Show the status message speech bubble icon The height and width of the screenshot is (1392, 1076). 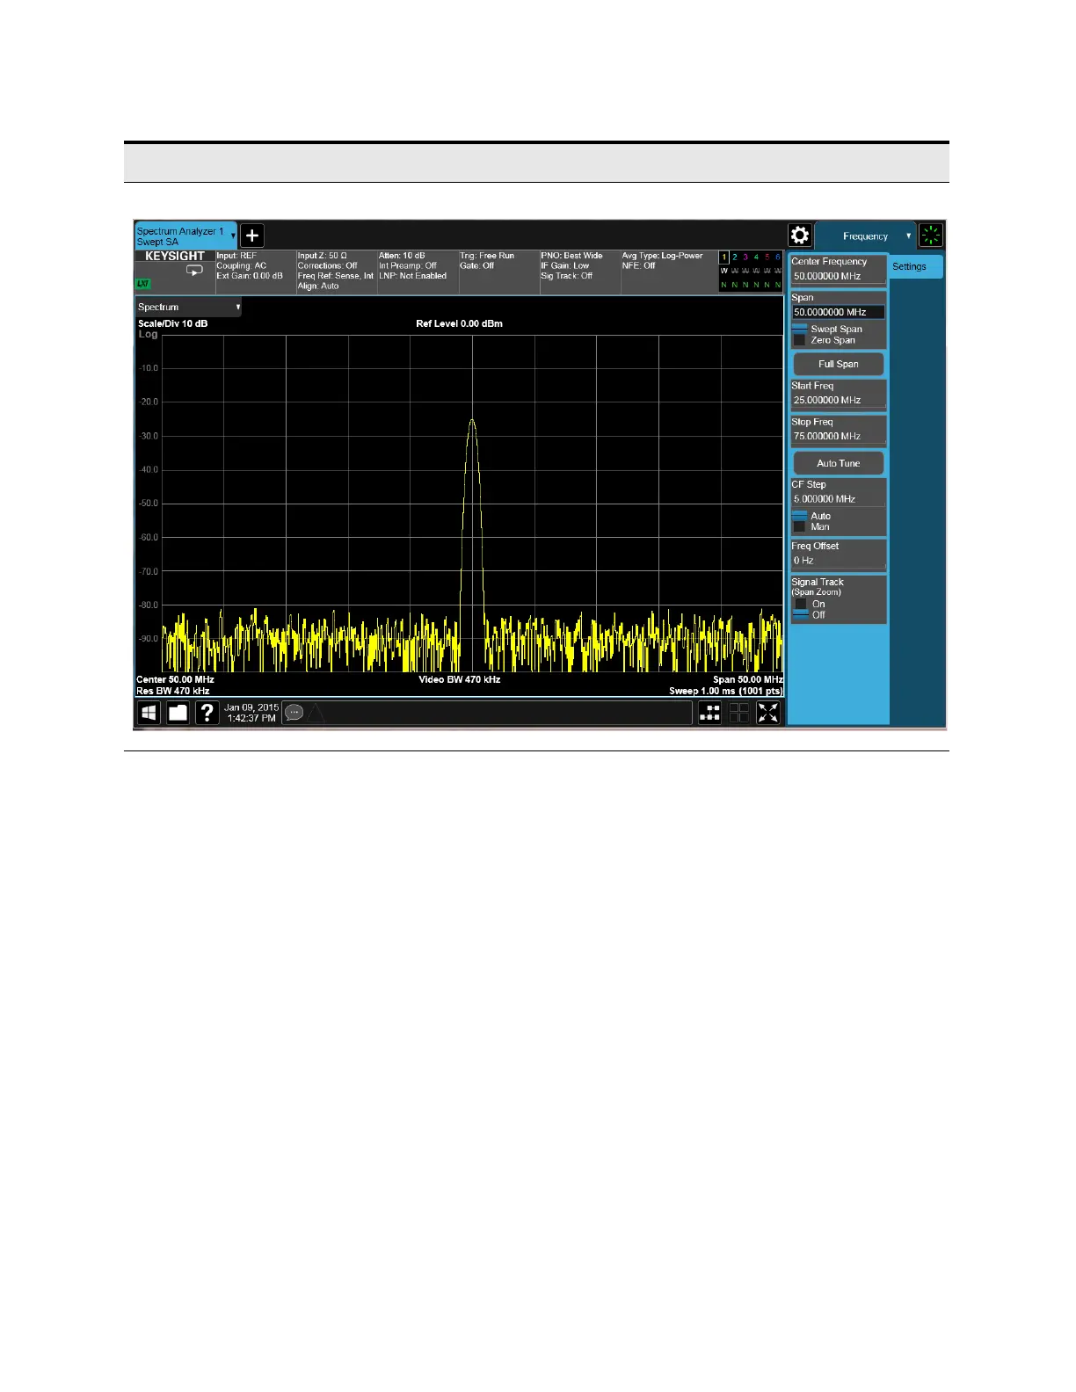tap(294, 713)
